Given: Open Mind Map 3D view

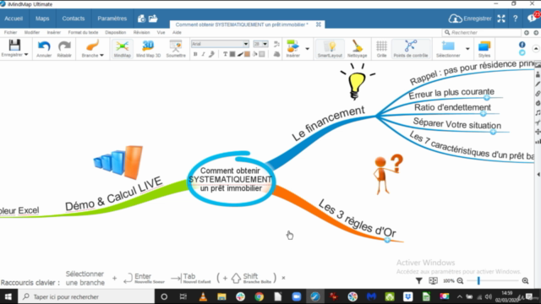Looking at the screenshot, I should click(148, 48).
